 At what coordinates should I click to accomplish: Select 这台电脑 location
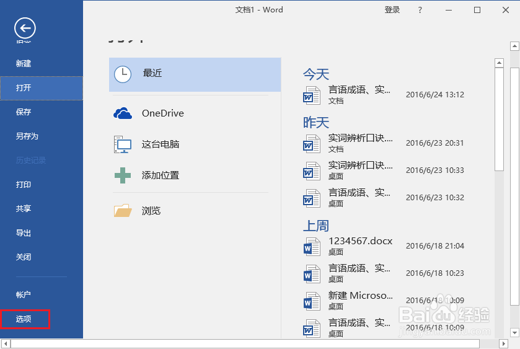point(195,144)
